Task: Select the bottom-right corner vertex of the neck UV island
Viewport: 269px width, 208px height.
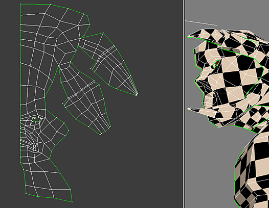Action: click(72, 202)
